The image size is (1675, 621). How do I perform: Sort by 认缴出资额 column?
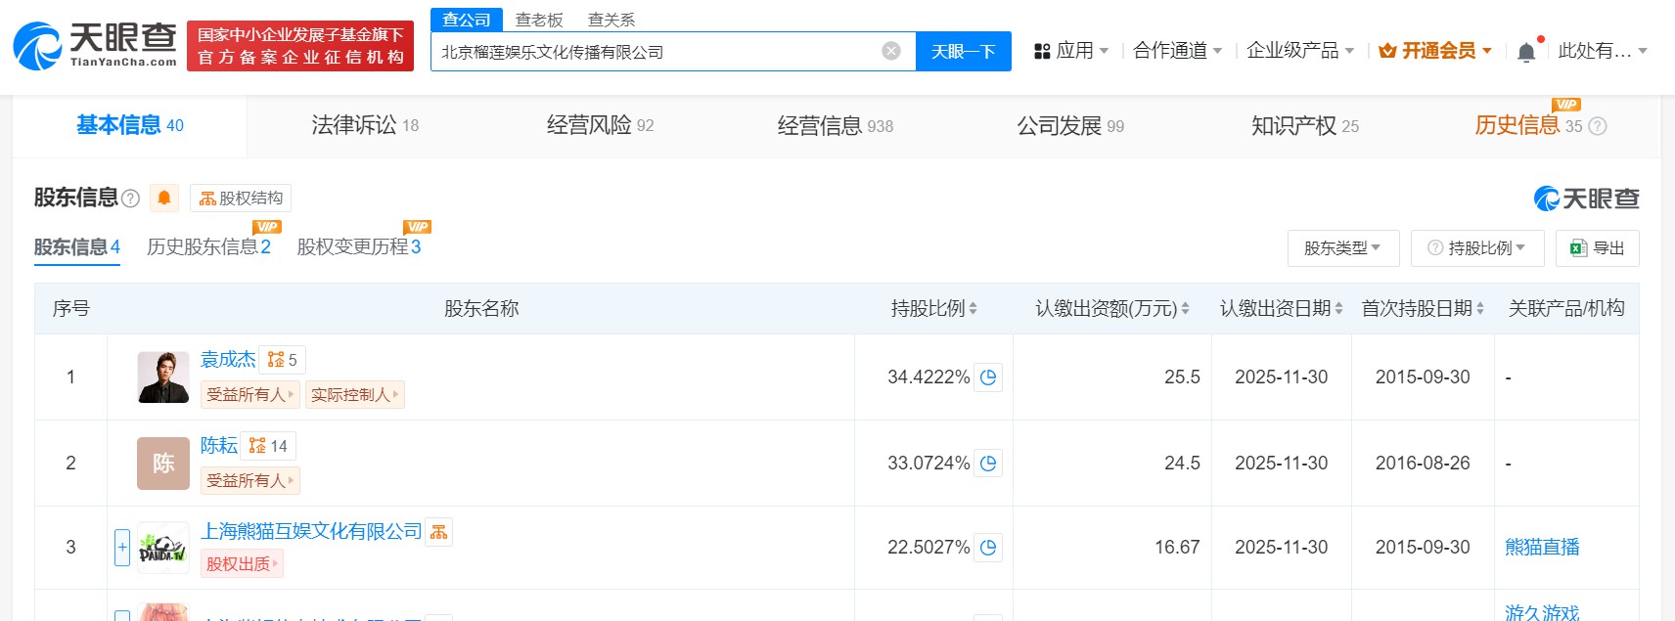1185,309
